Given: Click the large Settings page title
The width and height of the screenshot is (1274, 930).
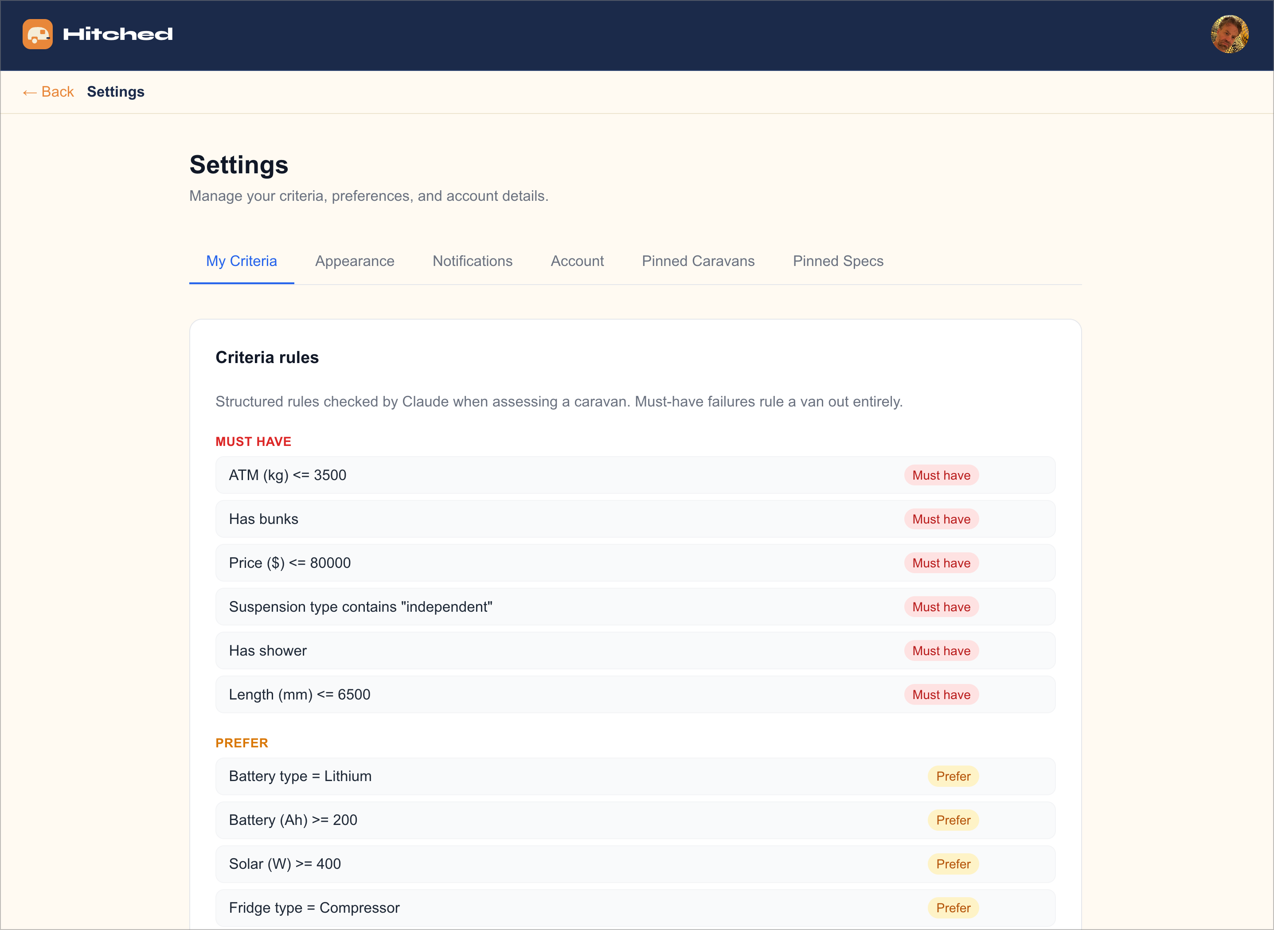Looking at the screenshot, I should point(238,165).
